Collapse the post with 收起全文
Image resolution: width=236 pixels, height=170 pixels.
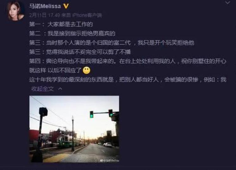tap(42, 89)
